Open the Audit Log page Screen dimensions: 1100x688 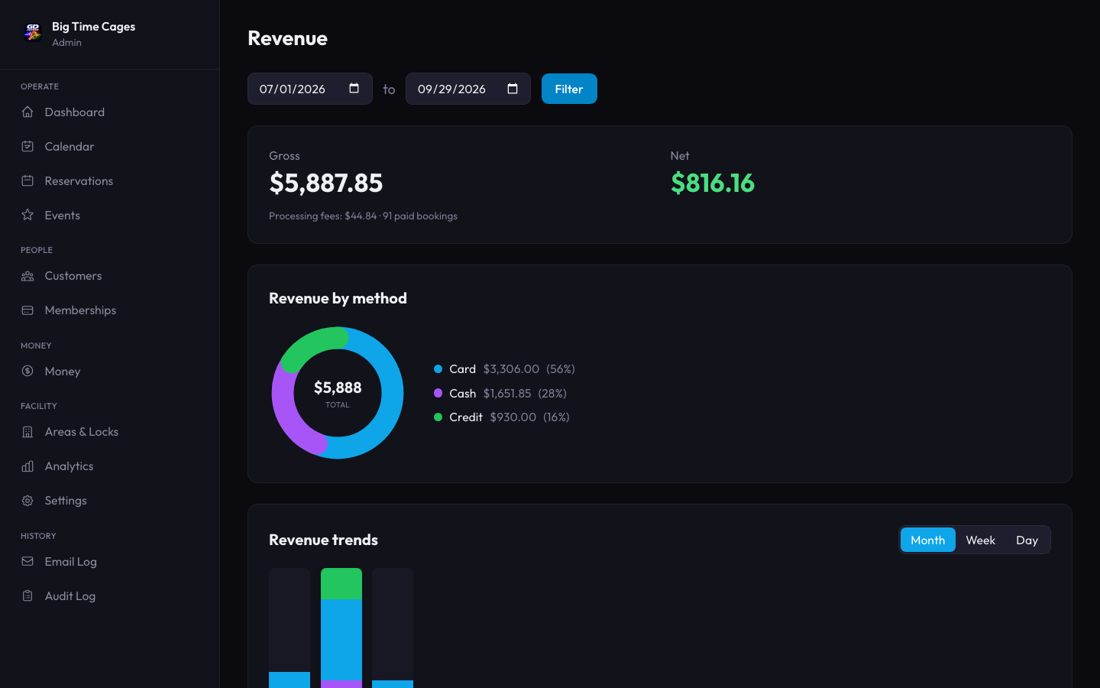[110, 596]
